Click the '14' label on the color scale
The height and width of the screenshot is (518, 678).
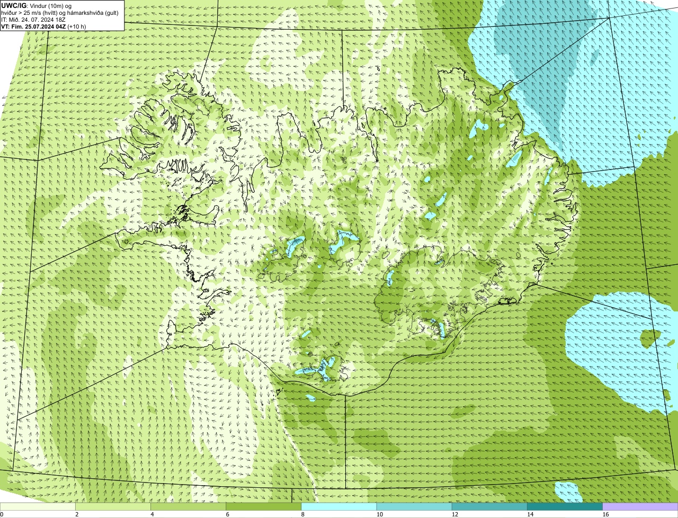click(530, 514)
